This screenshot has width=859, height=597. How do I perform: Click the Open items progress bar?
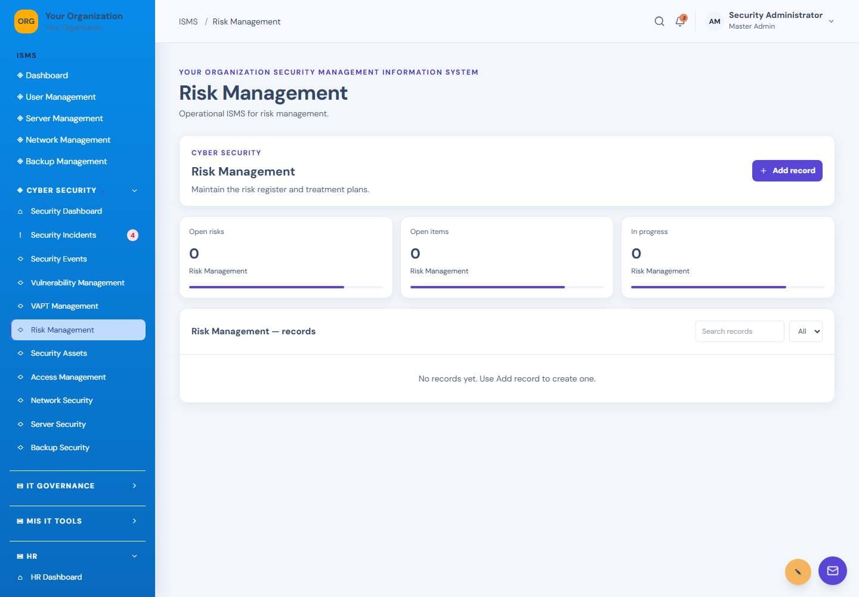(507, 287)
